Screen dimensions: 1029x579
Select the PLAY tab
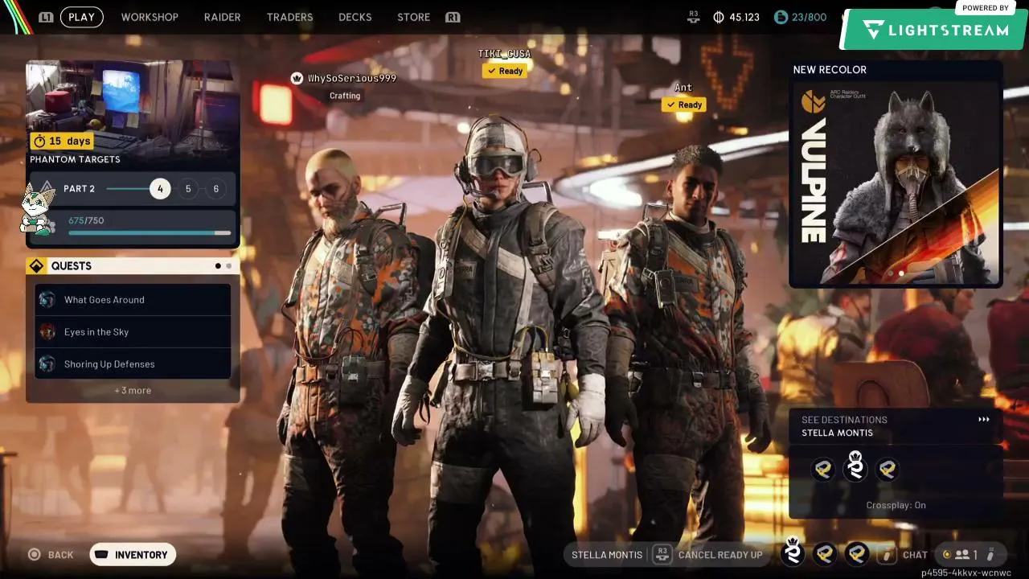[x=81, y=17]
